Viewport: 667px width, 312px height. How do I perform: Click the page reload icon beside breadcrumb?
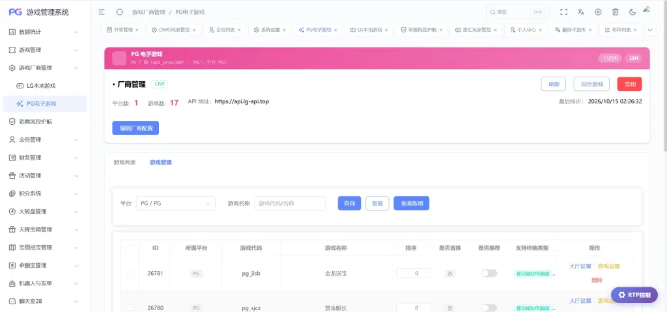coord(120,12)
